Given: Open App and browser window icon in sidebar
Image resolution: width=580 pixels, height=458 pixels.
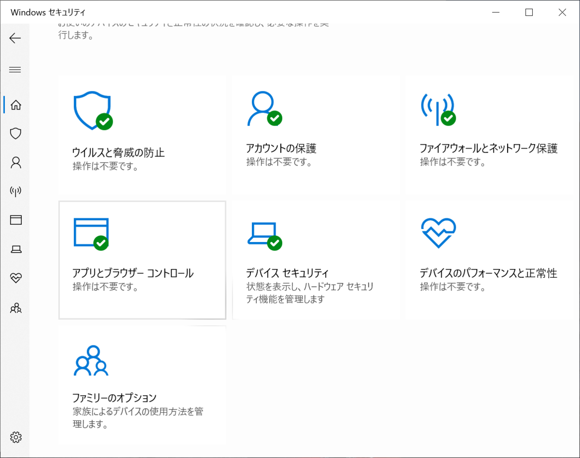Looking at the screenshot, I should coord(15,220).
